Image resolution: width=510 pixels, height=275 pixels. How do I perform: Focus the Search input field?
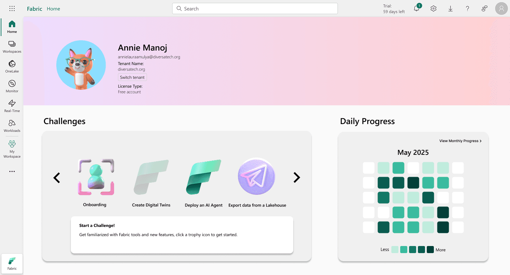[x=255, y=8]
